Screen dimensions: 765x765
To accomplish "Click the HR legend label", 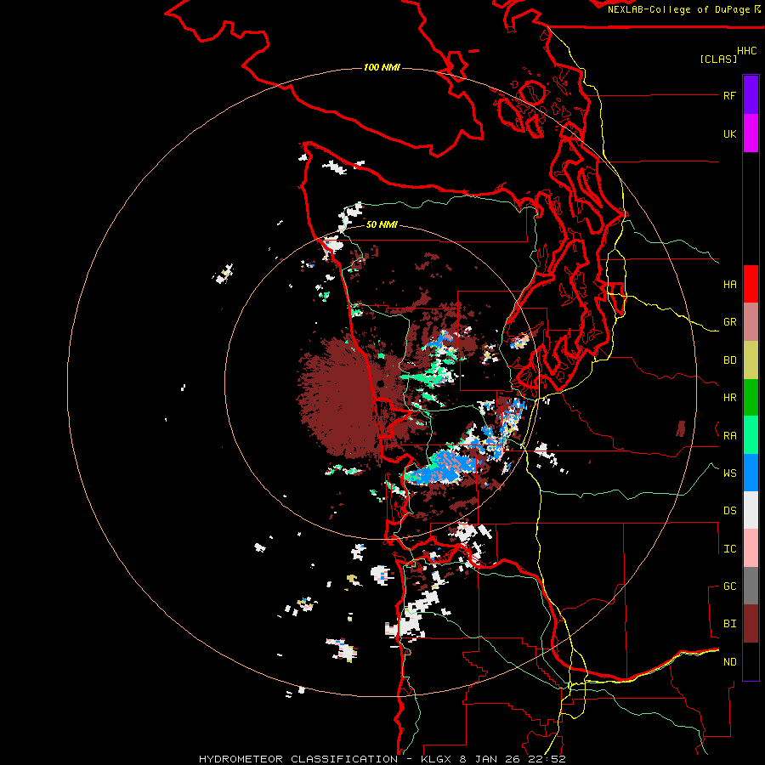I will coord(729,398).
